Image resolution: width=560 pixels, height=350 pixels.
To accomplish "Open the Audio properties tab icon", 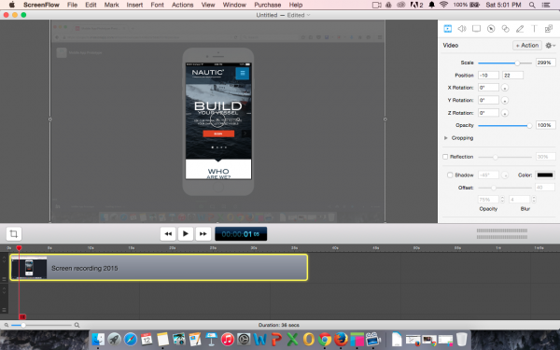I will 462,29.
